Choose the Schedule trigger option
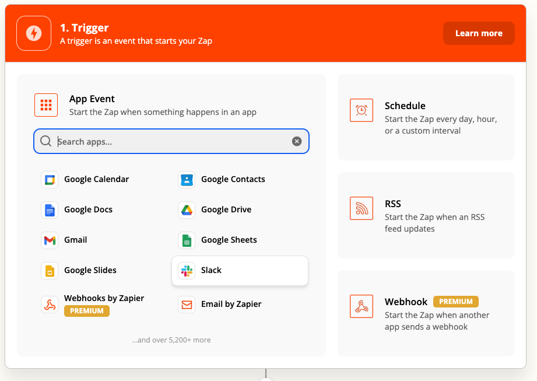This screenshot has width=537, height=381. [426, 117]
